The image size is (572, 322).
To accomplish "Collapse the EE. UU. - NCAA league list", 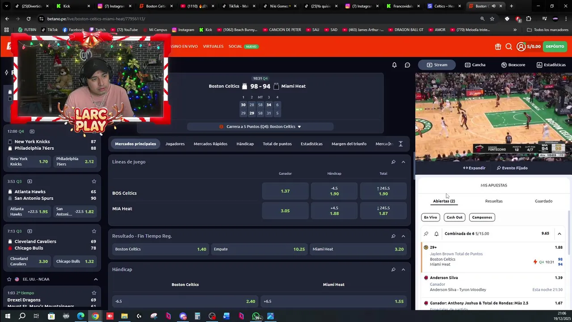I will pyautogui.click(x=96, y=279).
